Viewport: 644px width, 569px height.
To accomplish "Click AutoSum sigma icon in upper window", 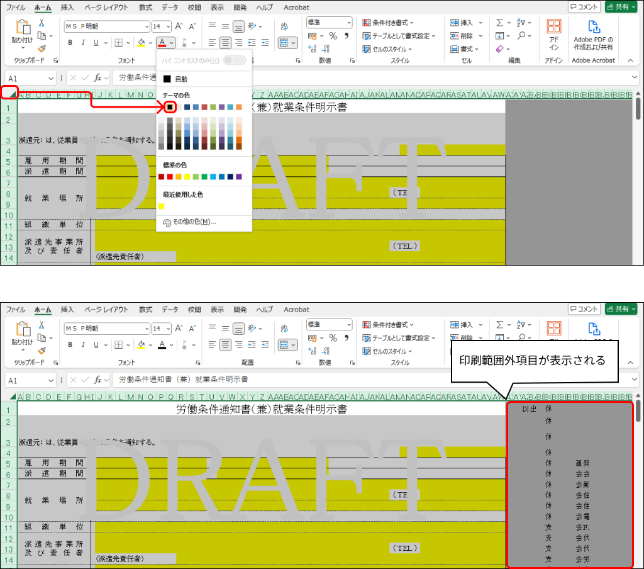I will 500,23.
